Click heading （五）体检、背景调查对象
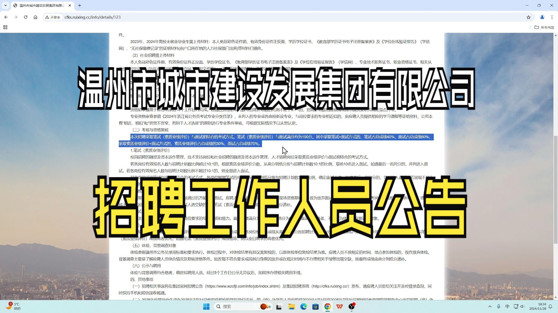This screenshot has height=313, width=558. pyautogui.click(x=154, y=245)
